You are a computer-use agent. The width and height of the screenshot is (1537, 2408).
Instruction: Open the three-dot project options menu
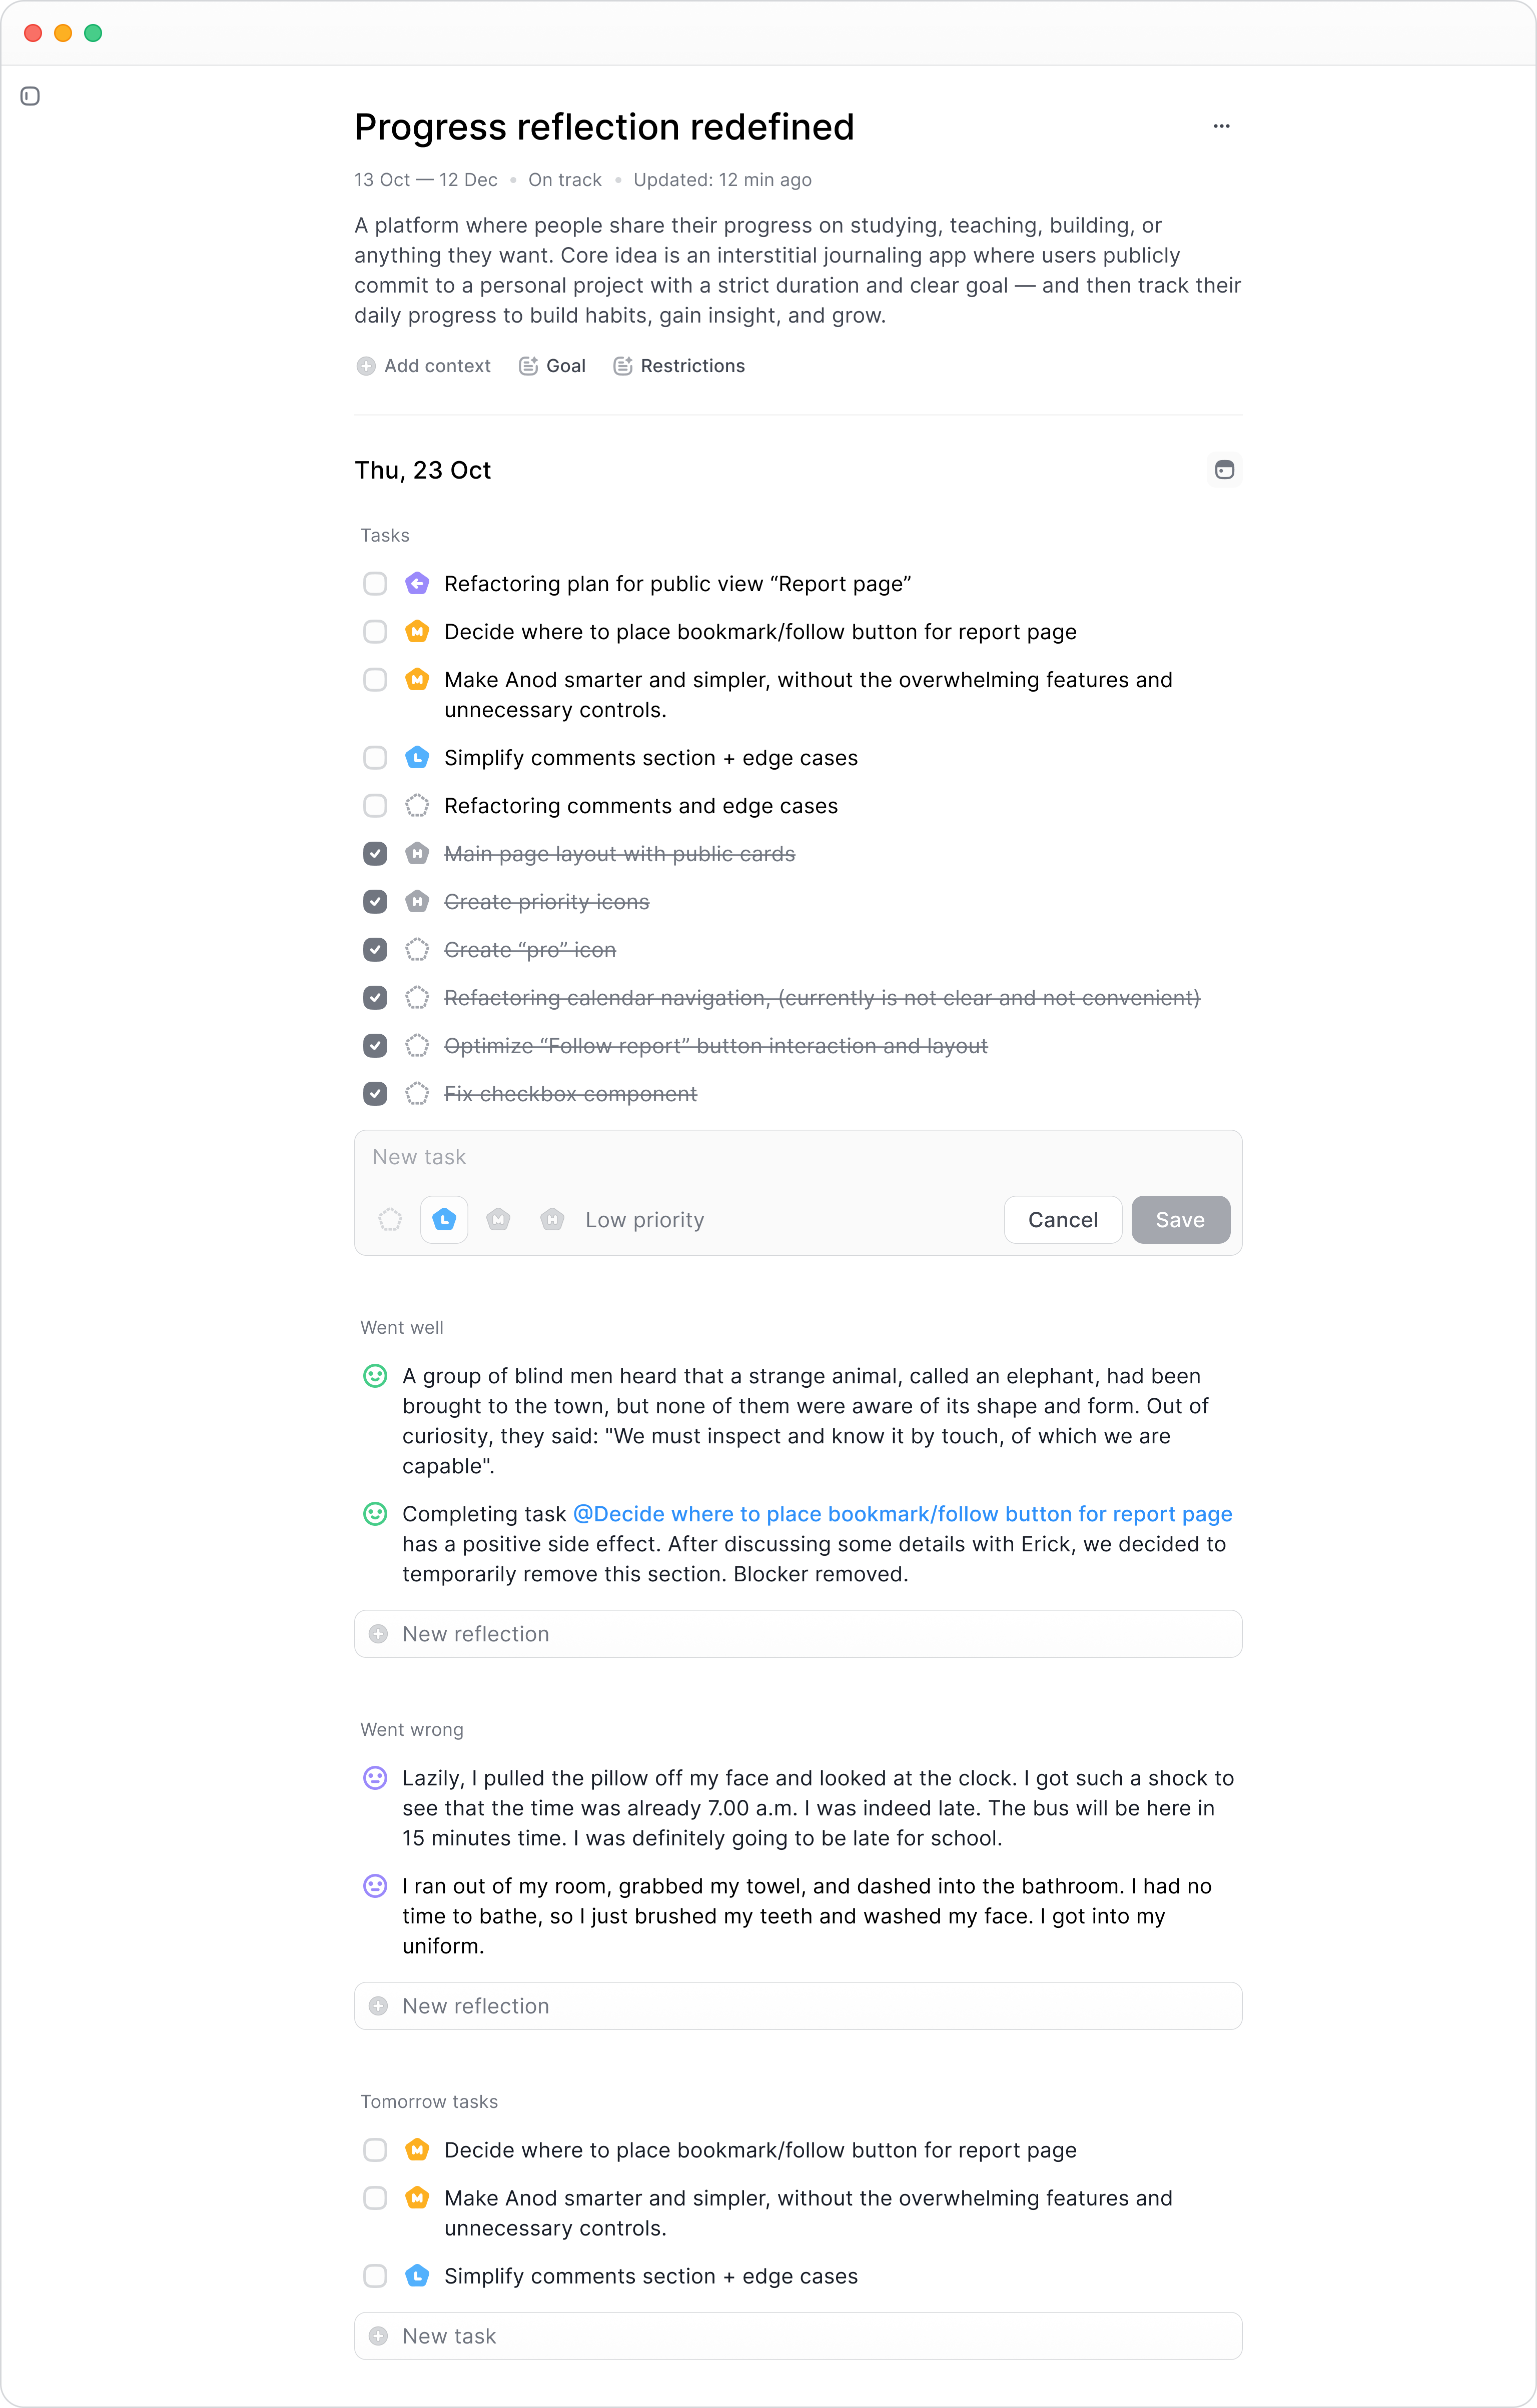coord(1221,126)
